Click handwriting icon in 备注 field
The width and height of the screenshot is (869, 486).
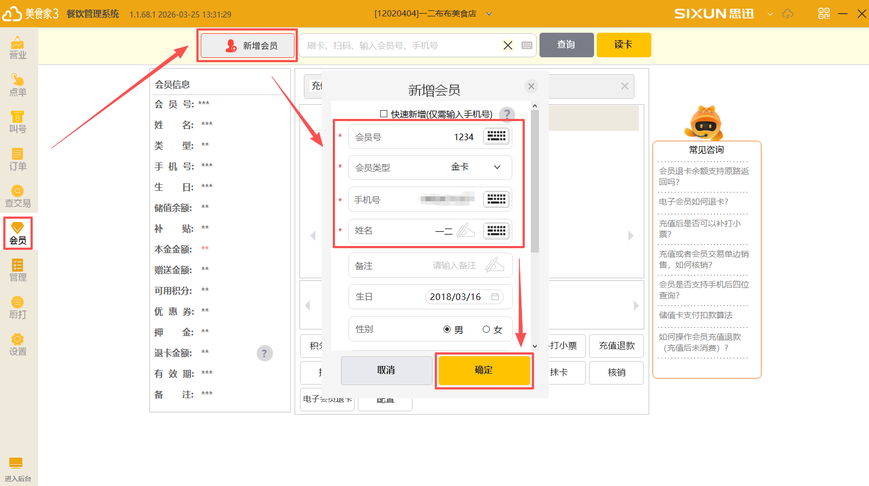[x=494, y=266]
